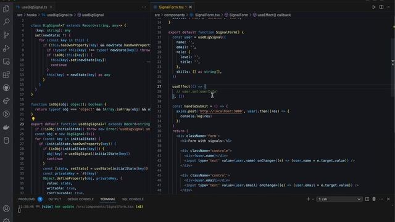The image size is (395, 222).
Task: Click the lightbulb quick fix icon
Action: (x=33, y=119)
